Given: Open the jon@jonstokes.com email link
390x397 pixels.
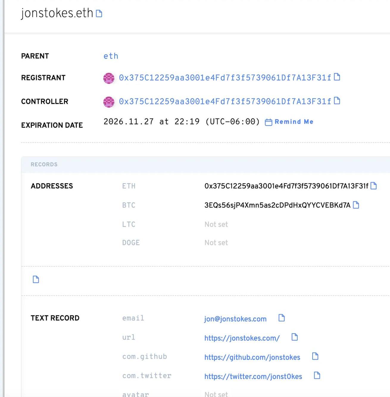Looking at the screenshot, I should coord(235,319).
